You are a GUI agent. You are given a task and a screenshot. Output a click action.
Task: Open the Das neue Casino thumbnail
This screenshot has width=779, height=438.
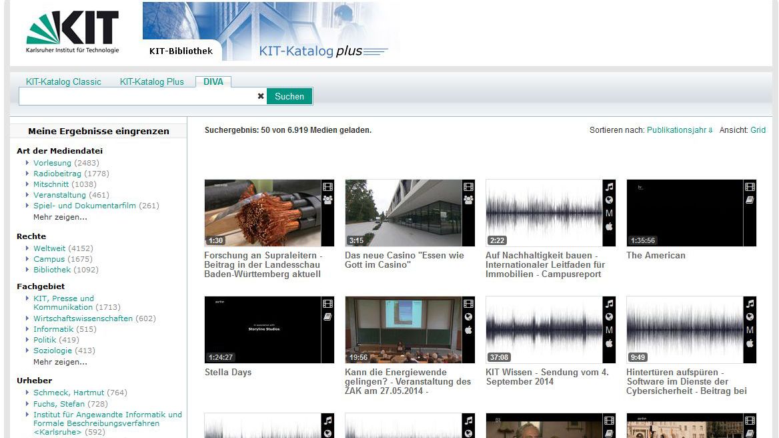coord(404,213)
